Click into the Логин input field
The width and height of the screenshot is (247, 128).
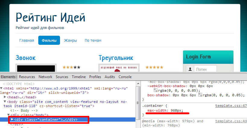[x=205, y=69]
